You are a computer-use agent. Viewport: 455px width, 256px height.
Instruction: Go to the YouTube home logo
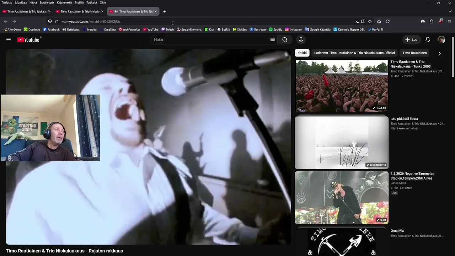click(x=28, y=39)
